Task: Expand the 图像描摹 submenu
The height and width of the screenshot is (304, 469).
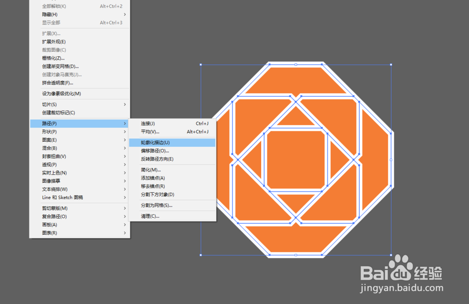Action: click(80, 181)
